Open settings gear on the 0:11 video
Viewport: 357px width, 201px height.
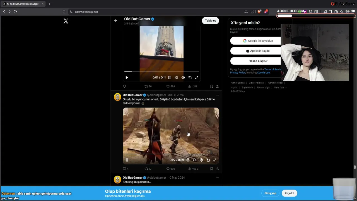coord(183,78)
